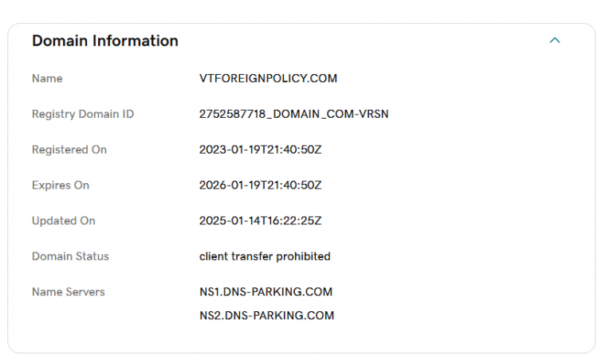Click the NS1.DNS-PARKING.COM name server

click(x=266, y=292)
